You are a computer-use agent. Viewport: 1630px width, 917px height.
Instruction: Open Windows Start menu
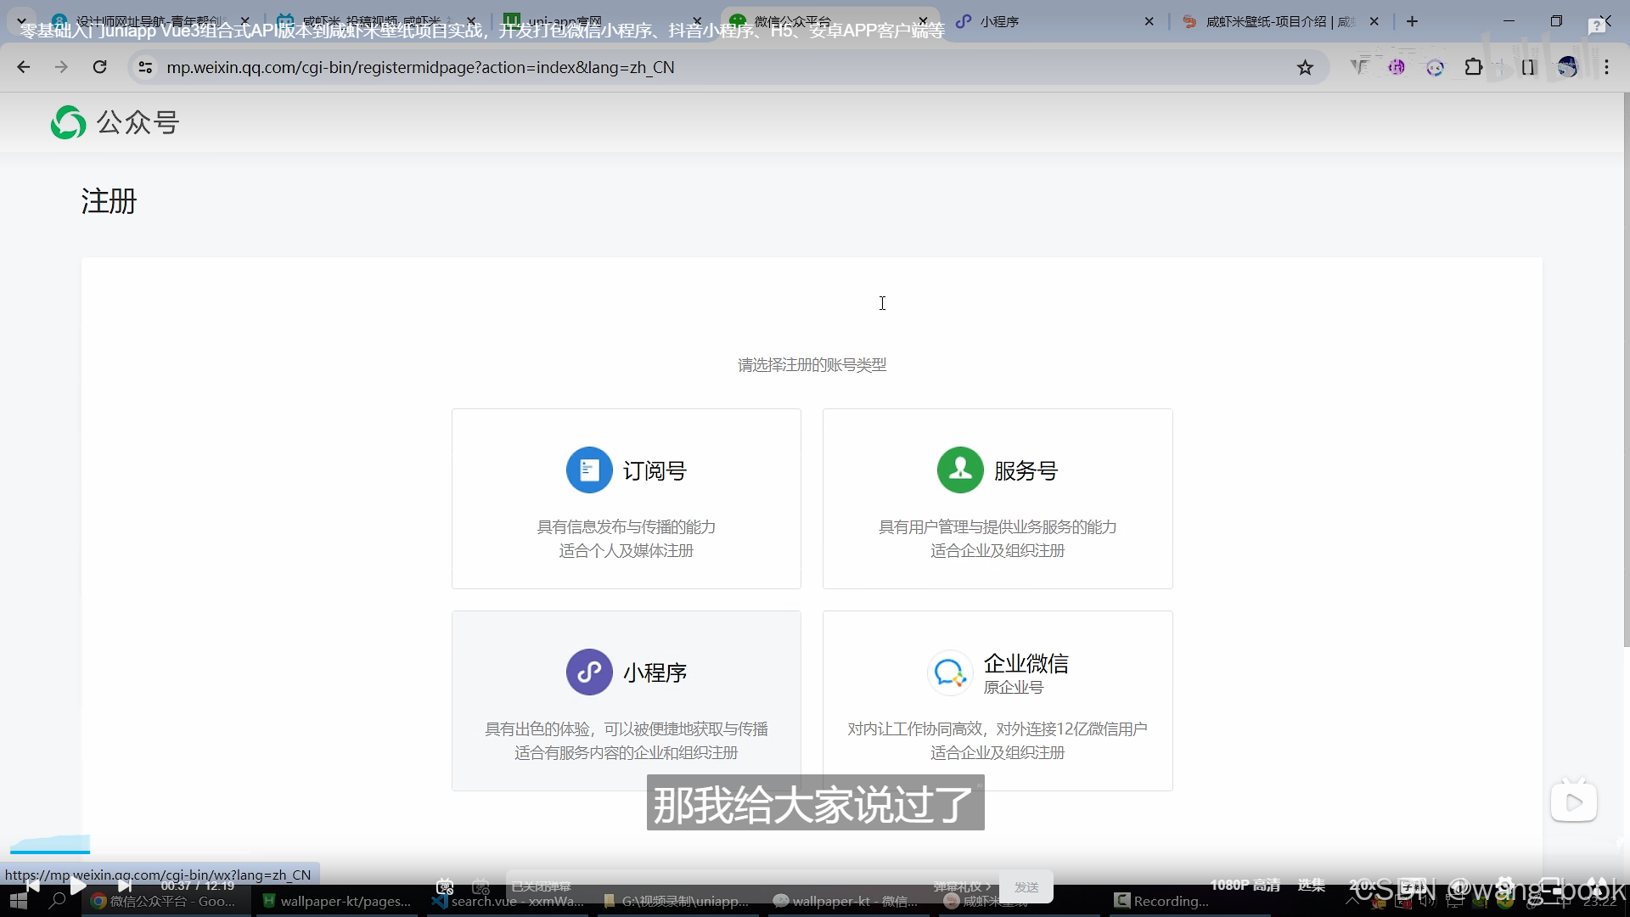coord(19,901)
